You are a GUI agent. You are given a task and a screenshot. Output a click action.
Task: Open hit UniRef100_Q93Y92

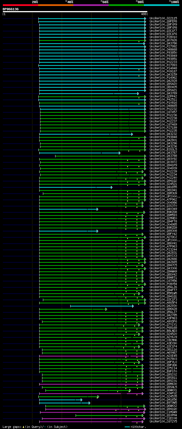pos(163,159)
